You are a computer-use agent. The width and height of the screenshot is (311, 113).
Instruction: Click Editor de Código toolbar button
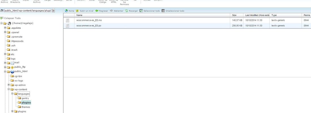click(103, 2)
